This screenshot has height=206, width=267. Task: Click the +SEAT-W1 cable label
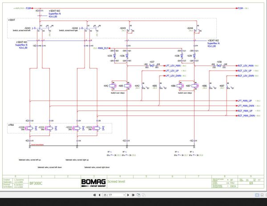click(x=22, y=42)
